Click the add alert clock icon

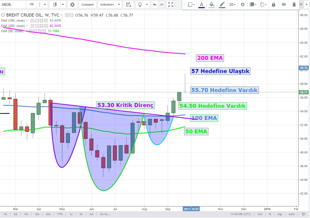pyautogui.click(x=128, y=4)
